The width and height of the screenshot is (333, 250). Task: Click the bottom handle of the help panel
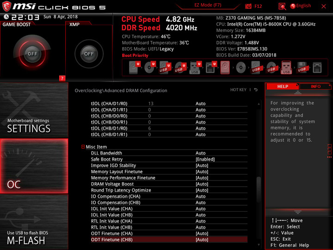coord(298,212)
